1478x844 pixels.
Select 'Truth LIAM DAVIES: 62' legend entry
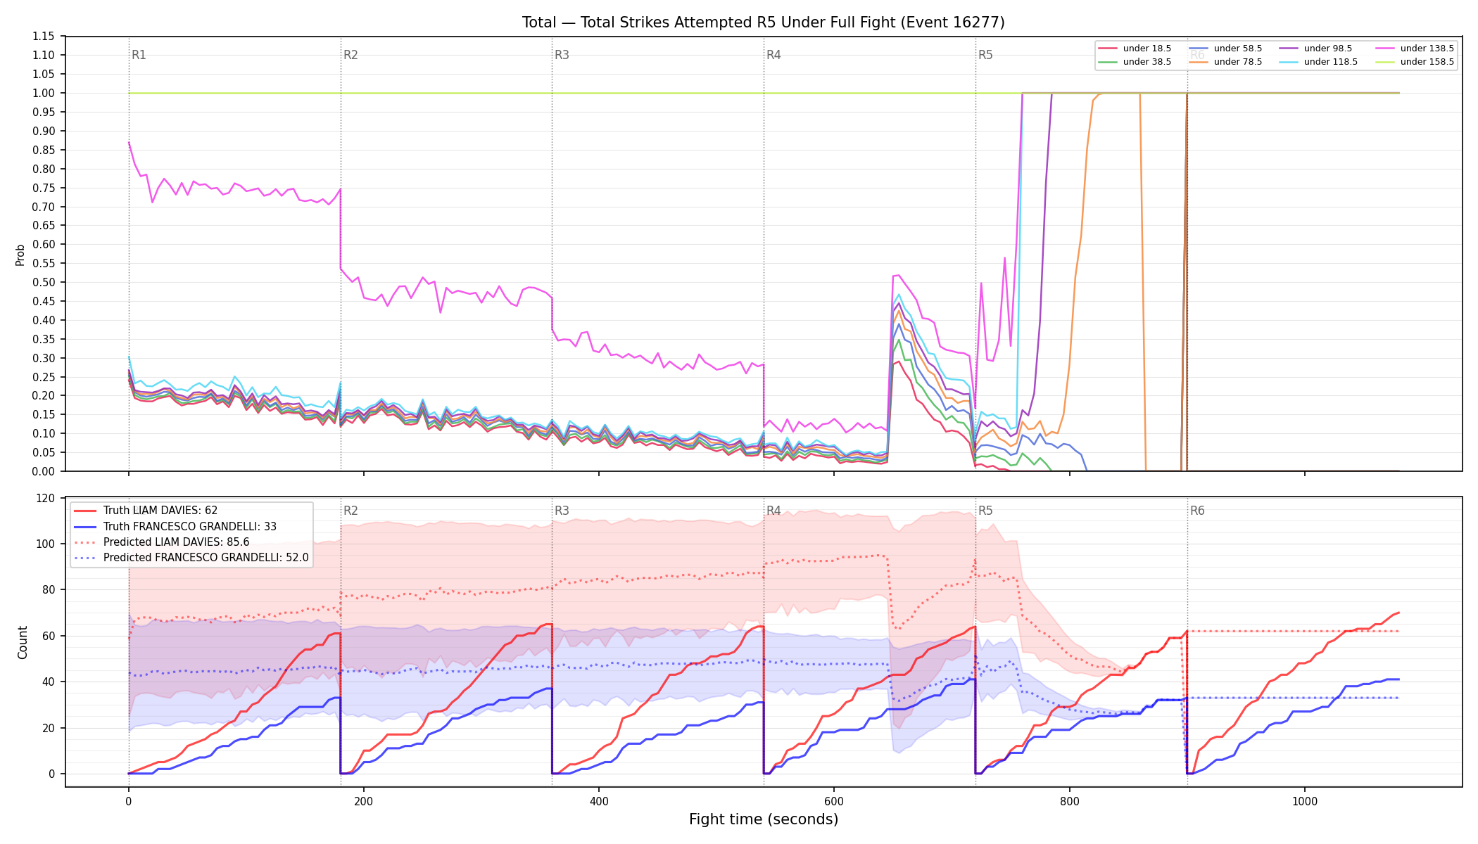click(146, 511)
